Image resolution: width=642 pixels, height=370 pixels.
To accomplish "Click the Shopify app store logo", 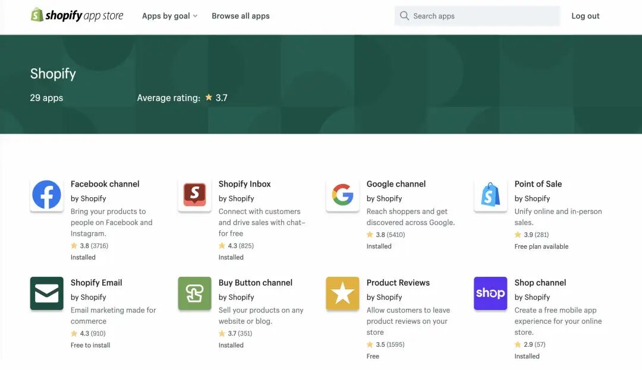I will (77, 15).
